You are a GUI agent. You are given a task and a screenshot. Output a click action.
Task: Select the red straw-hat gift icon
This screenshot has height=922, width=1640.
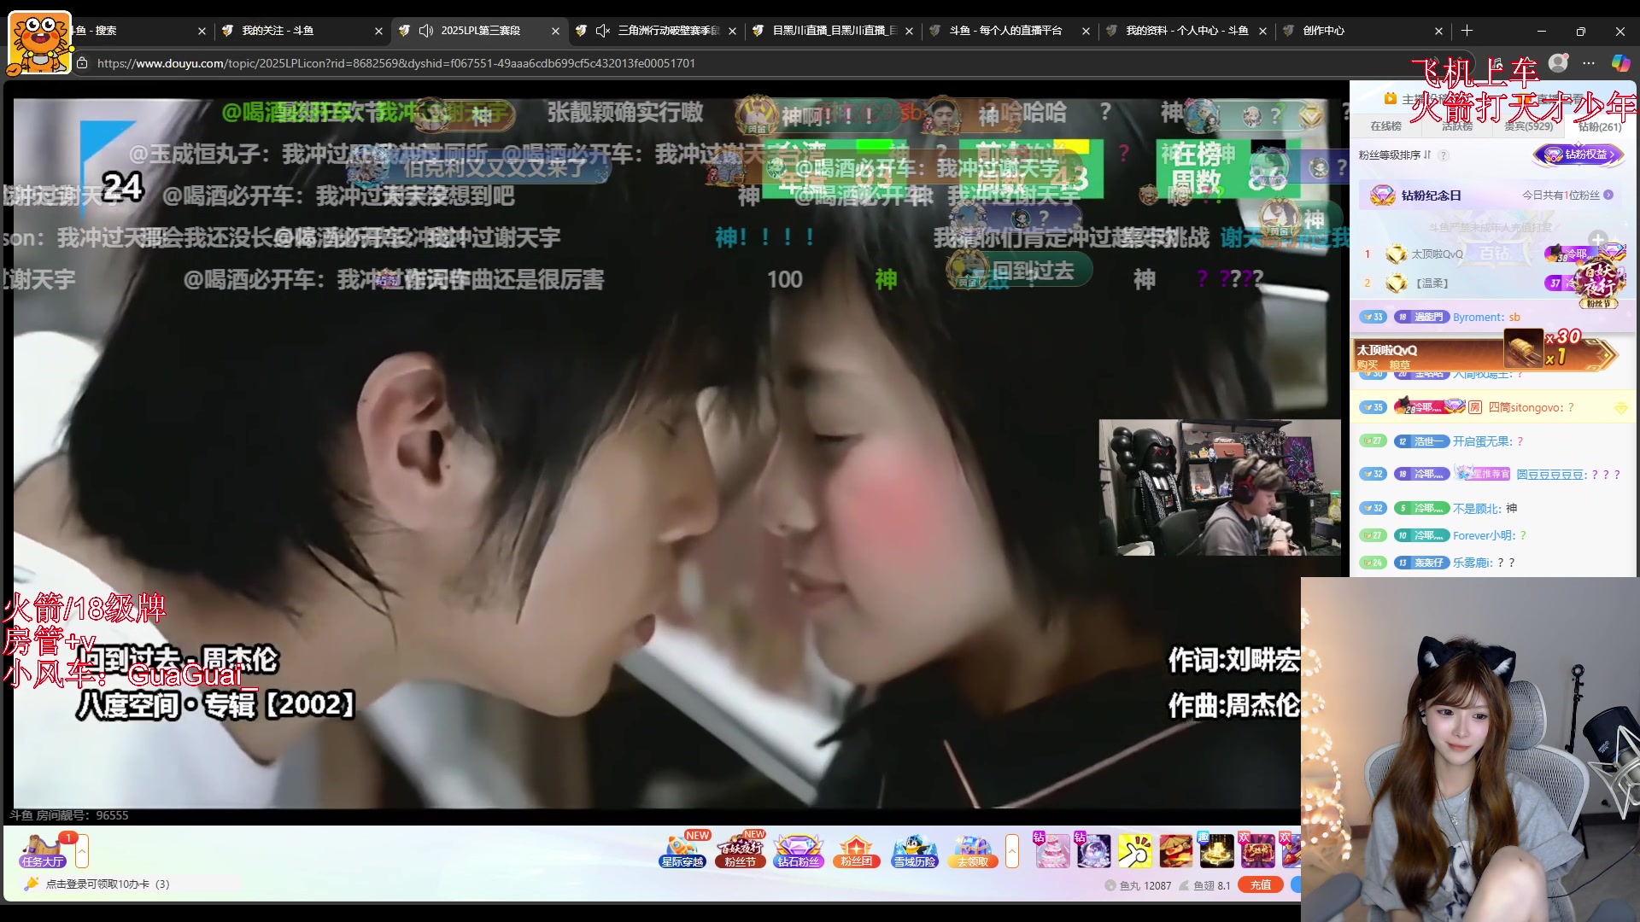click(x=1175, y=851)
